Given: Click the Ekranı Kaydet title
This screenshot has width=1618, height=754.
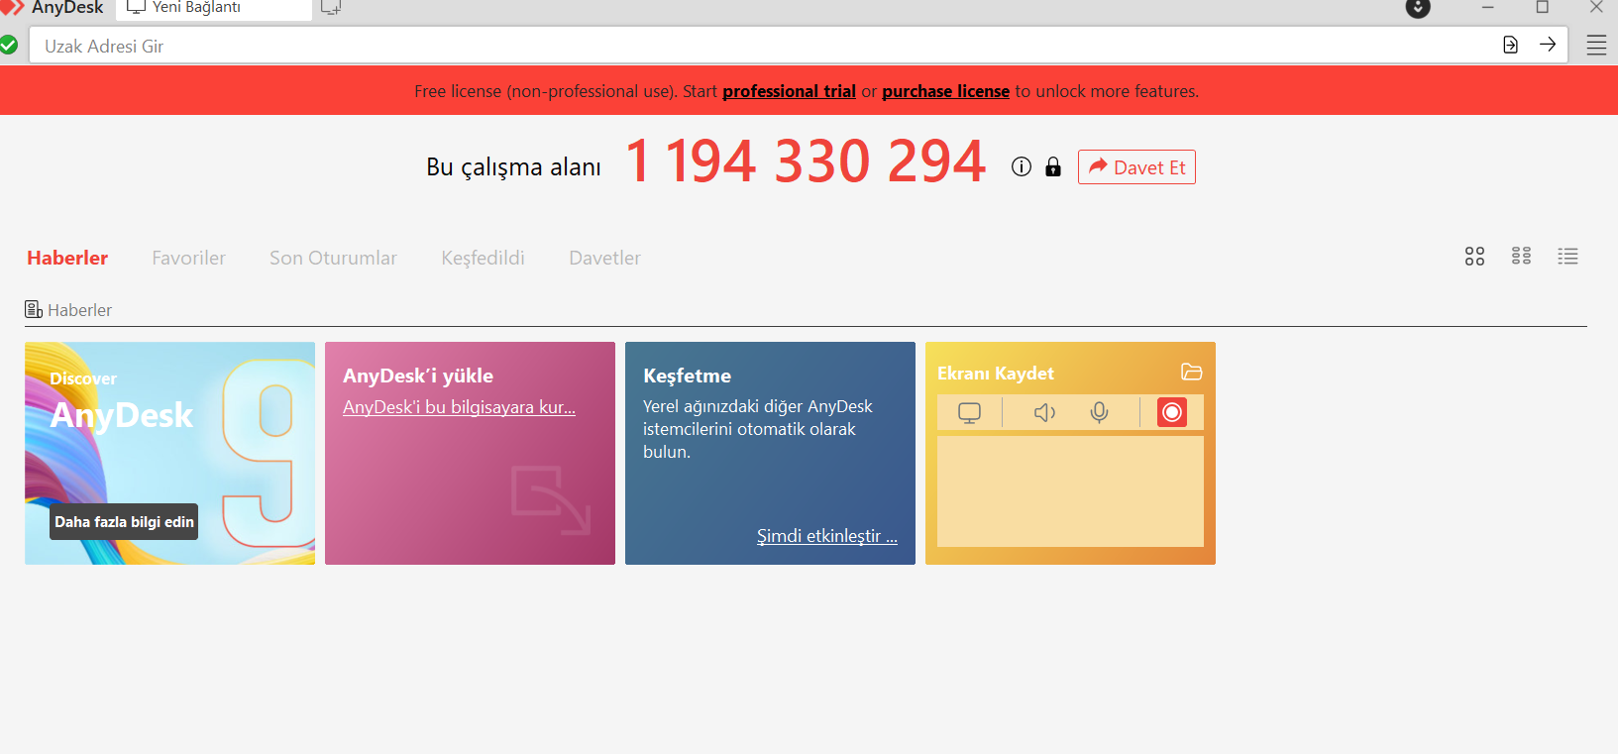Looking at the screenshot, I should click(x=996, y=374).
